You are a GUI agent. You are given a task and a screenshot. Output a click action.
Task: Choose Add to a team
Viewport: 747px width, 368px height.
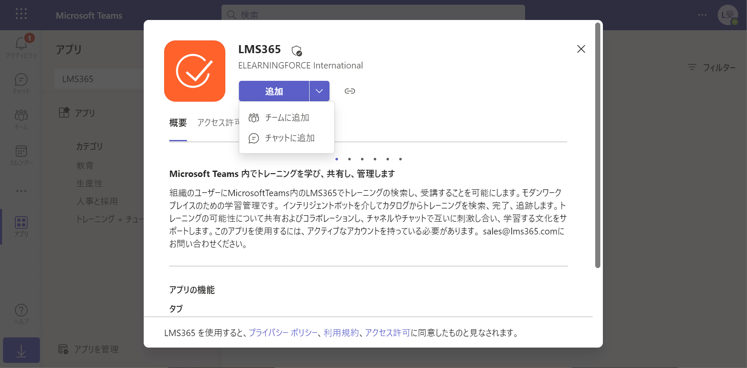click(x=287, y=117)
